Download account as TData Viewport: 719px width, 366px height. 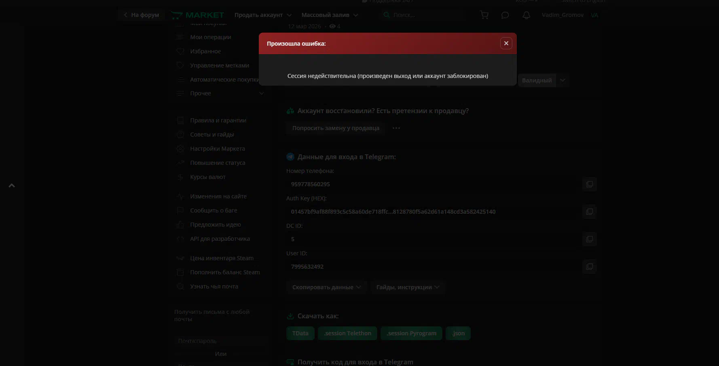pyautogui.click(x=300, y=333)
